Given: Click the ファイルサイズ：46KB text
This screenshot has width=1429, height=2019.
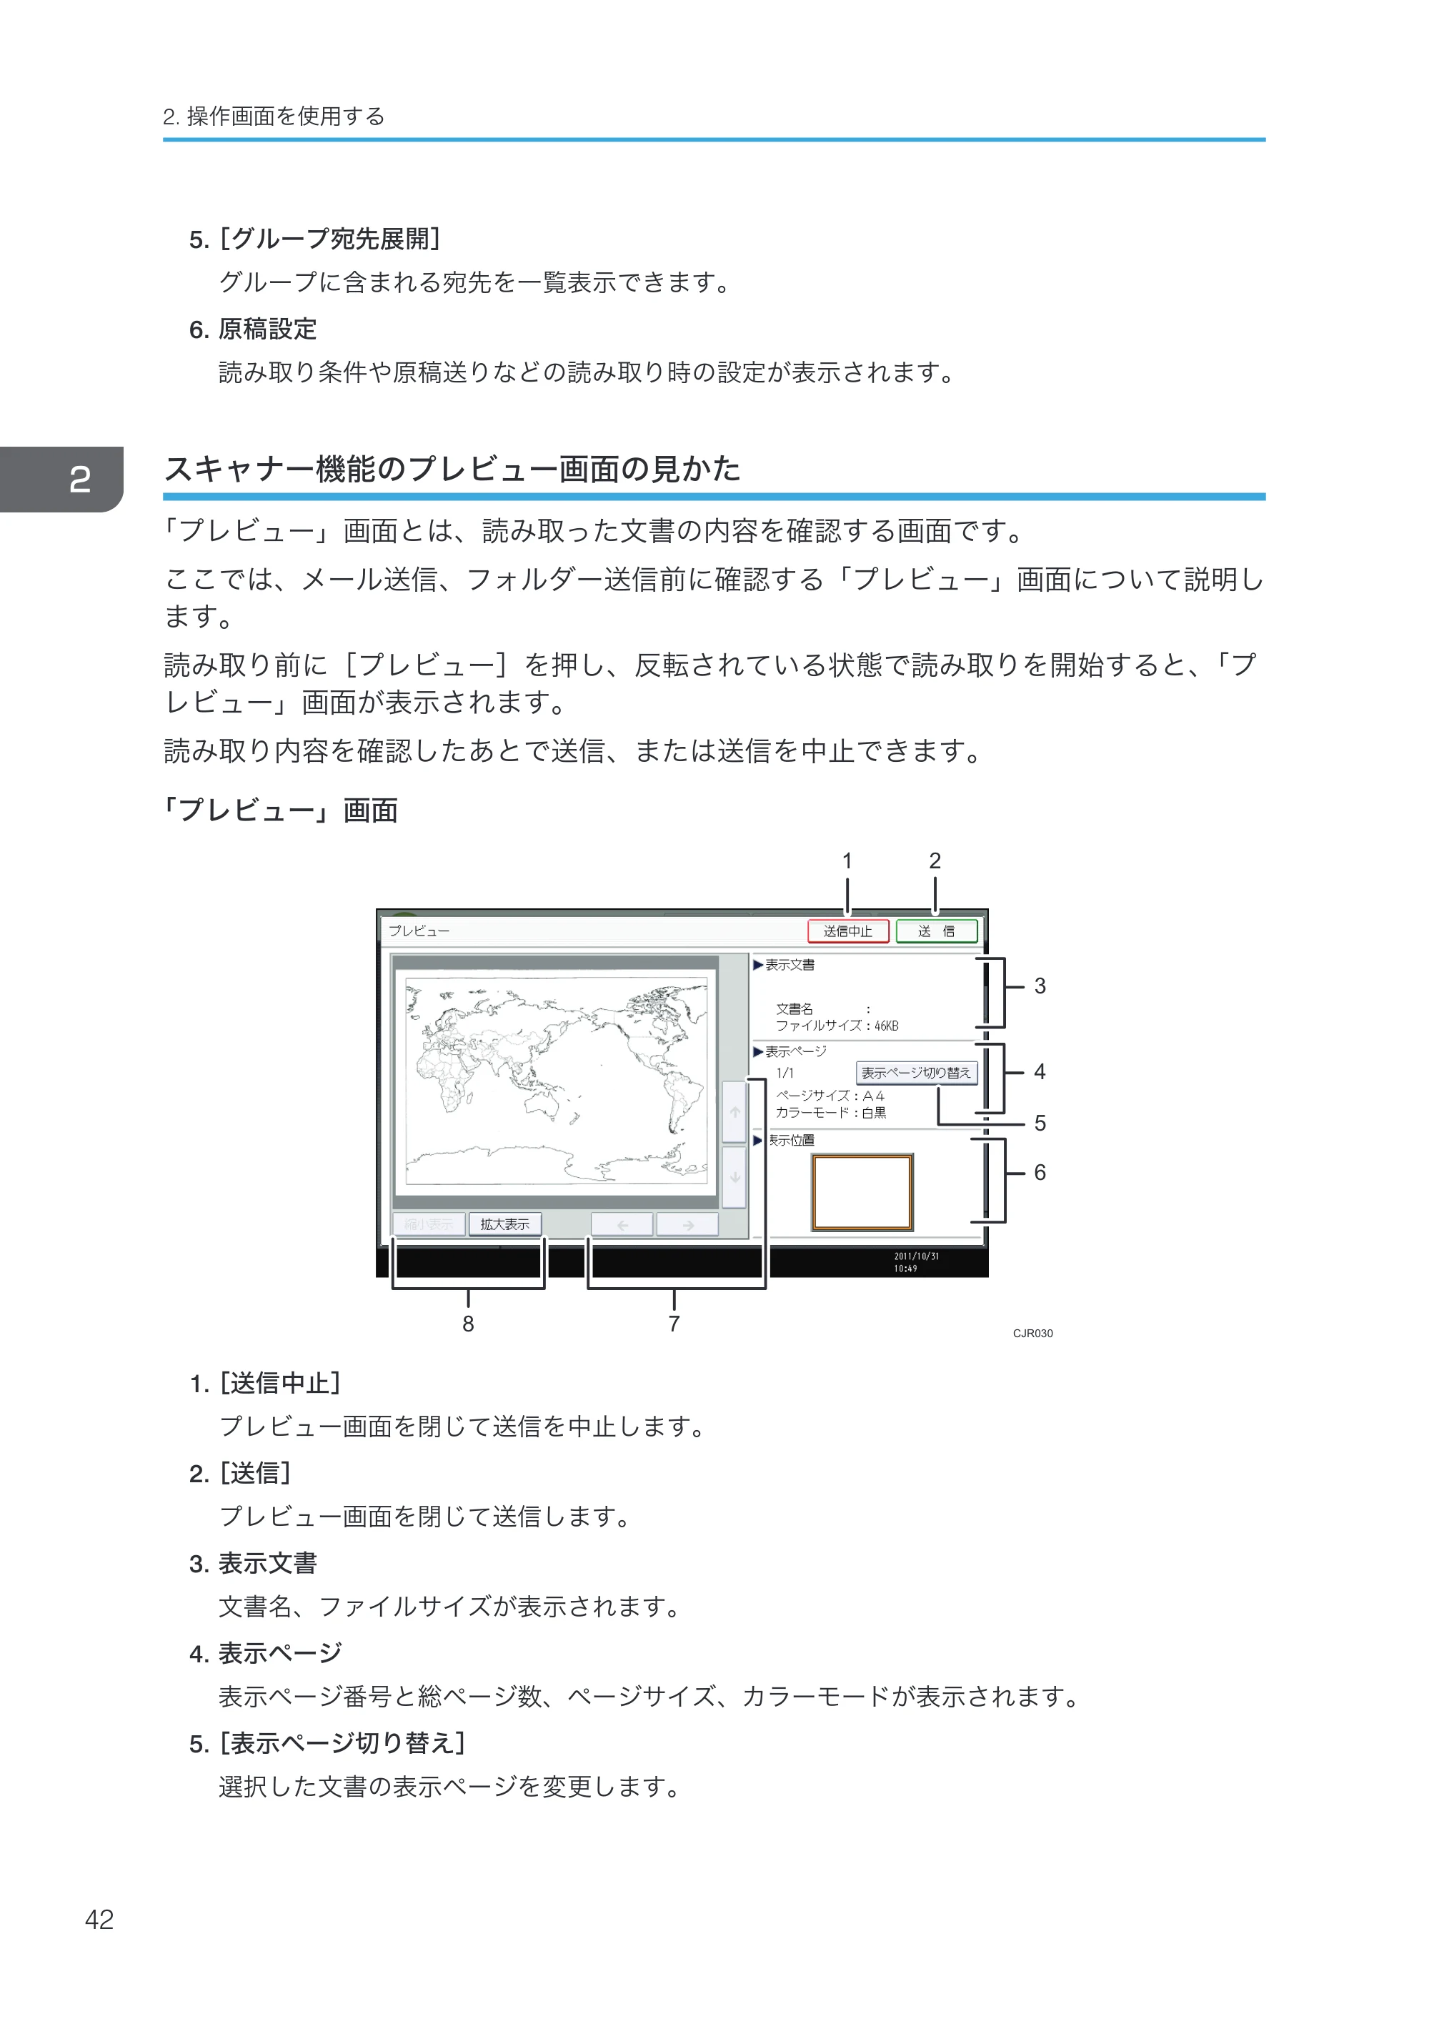Looking at the screenshot, I should (837, 1026).
